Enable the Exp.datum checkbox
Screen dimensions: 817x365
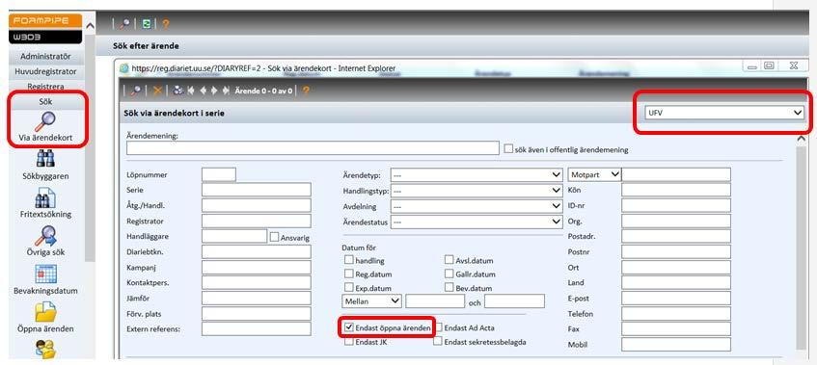click(349, 287)
